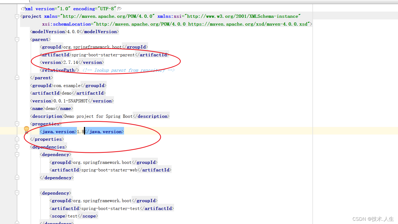
Task: Collapse the opening properties tag fold marker
Action: [x=17, y=124]
